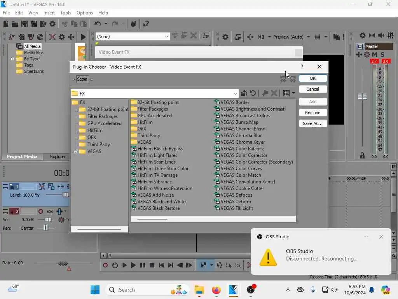Click the Windows Start button
Screen dimensions: 398x299
click(x=95, y=290)
